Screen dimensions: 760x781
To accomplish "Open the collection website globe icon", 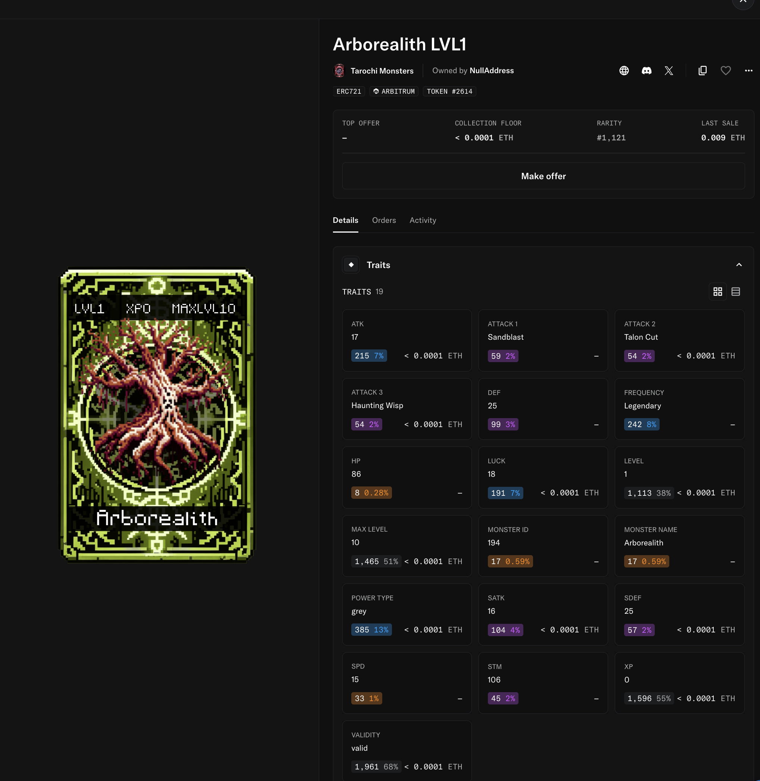I will coord(624,71).
